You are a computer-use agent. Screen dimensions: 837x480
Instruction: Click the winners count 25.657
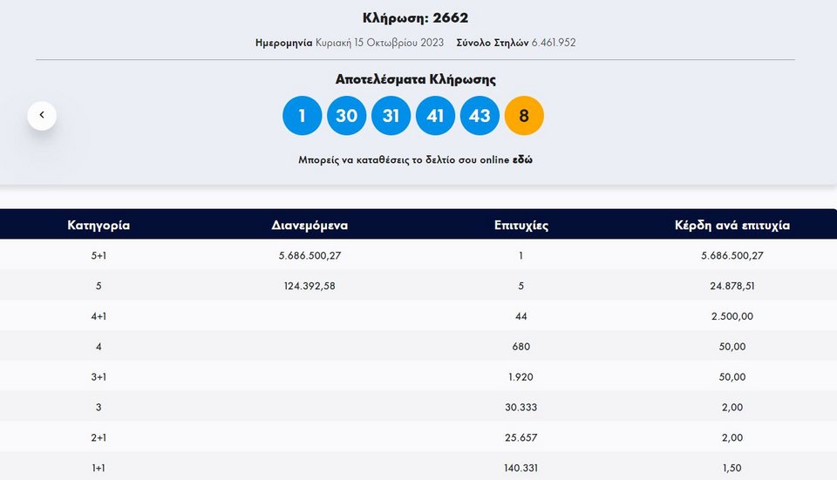coord(521,438)
